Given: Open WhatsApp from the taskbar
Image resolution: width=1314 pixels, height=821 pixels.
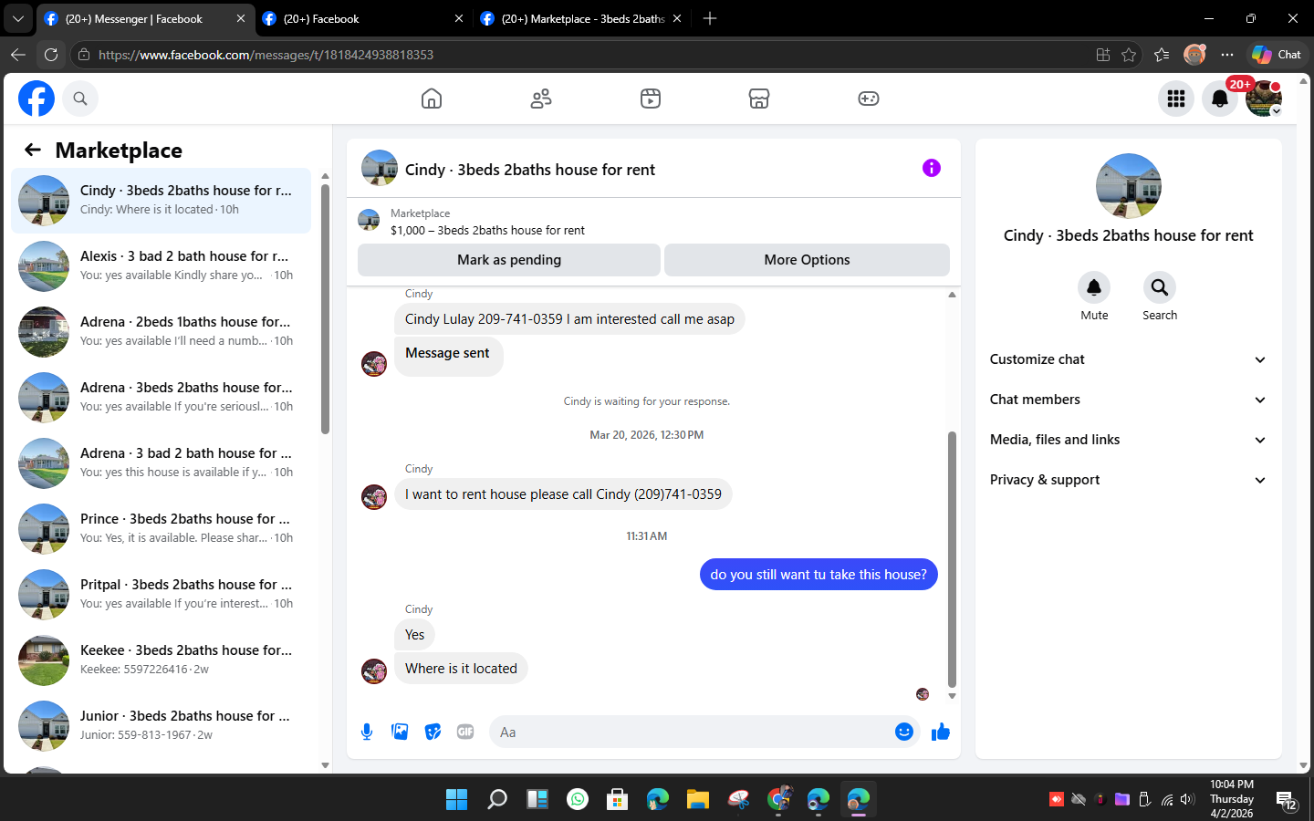Looking at the screenshot, I should pyautogui.click(x=578, y=800).
